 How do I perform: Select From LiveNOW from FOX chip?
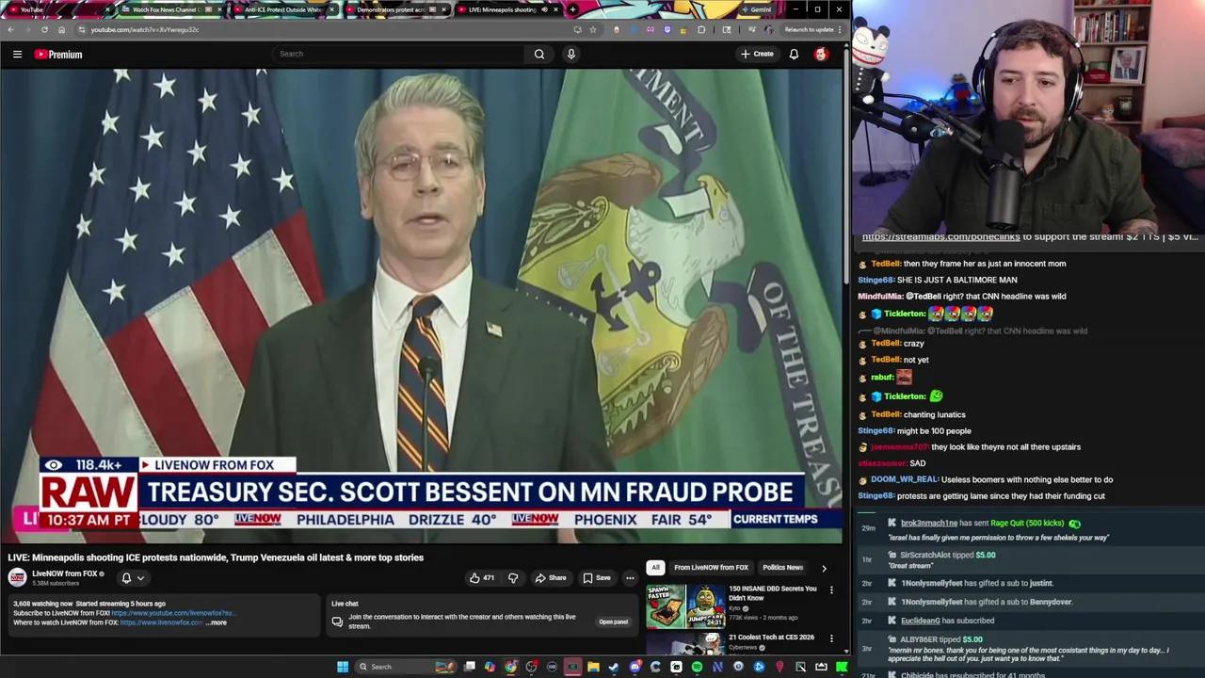pyautogui.click(x=711, y=568)
